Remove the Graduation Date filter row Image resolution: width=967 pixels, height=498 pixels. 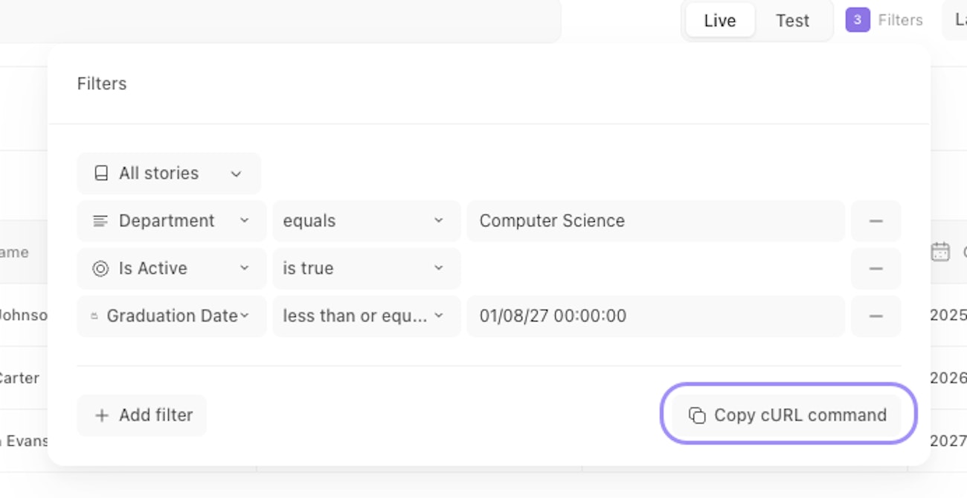point(876,316)
